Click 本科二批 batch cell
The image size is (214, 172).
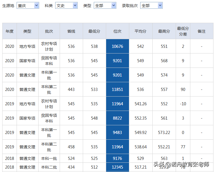click(x=49, y=167)
